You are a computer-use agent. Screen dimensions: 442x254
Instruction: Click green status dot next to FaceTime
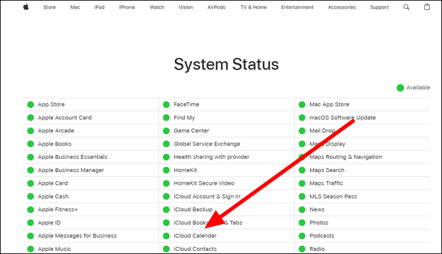[x=166, y=105]
